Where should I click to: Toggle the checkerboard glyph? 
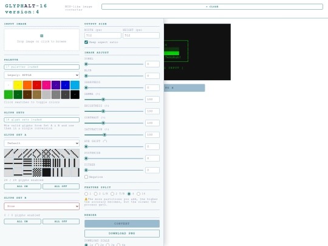37,173
